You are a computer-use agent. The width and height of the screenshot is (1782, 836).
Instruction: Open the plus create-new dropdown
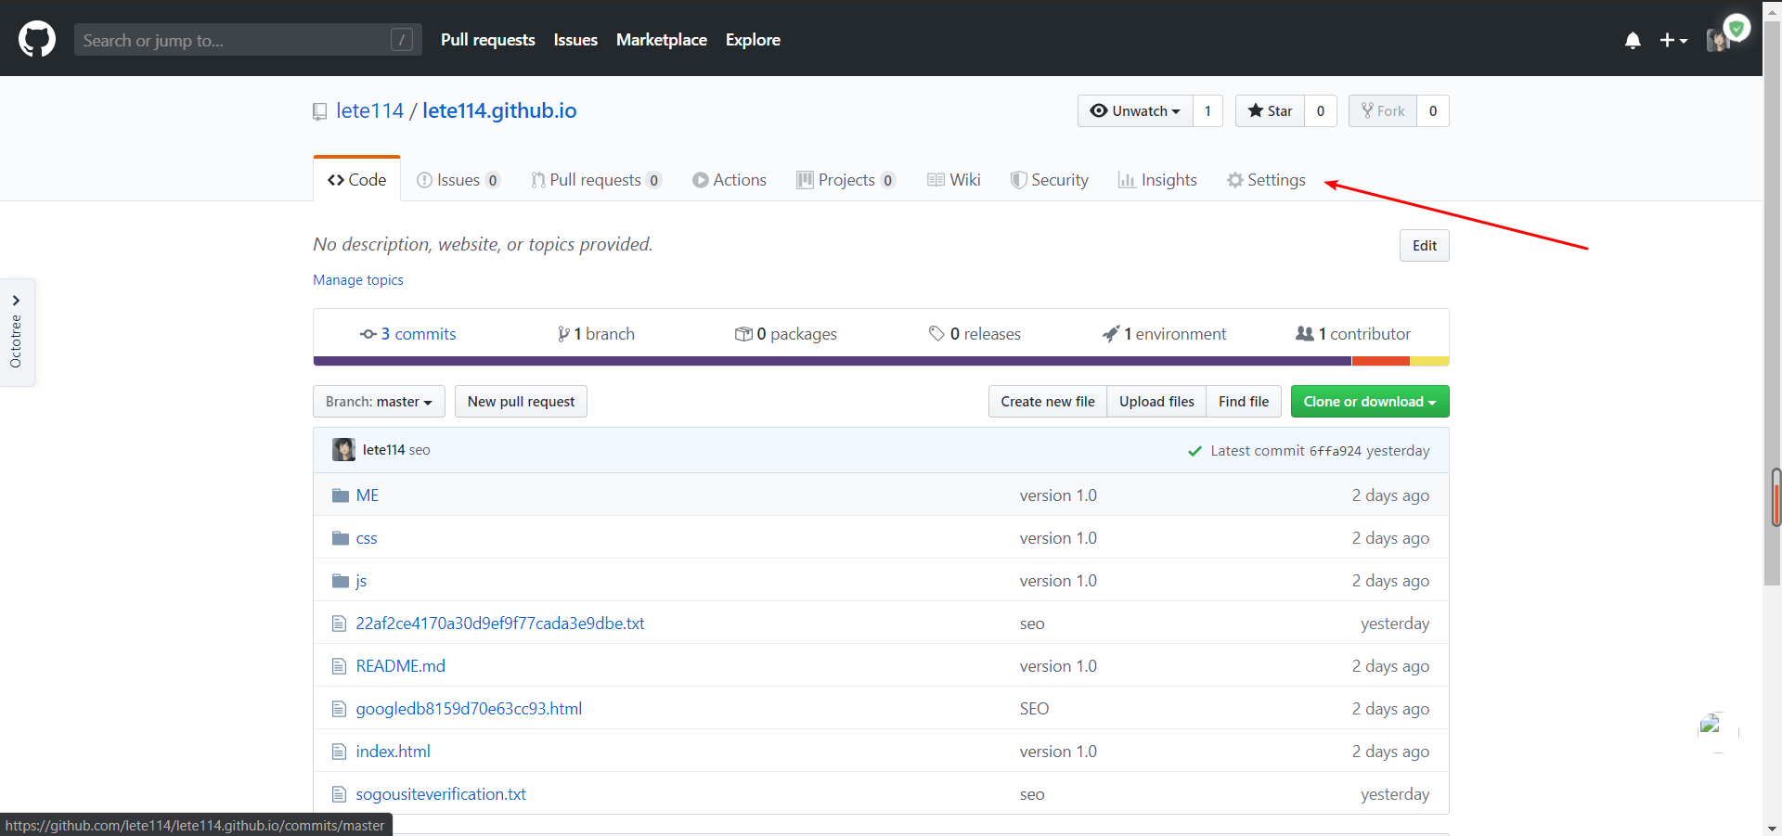point(1672,40)
